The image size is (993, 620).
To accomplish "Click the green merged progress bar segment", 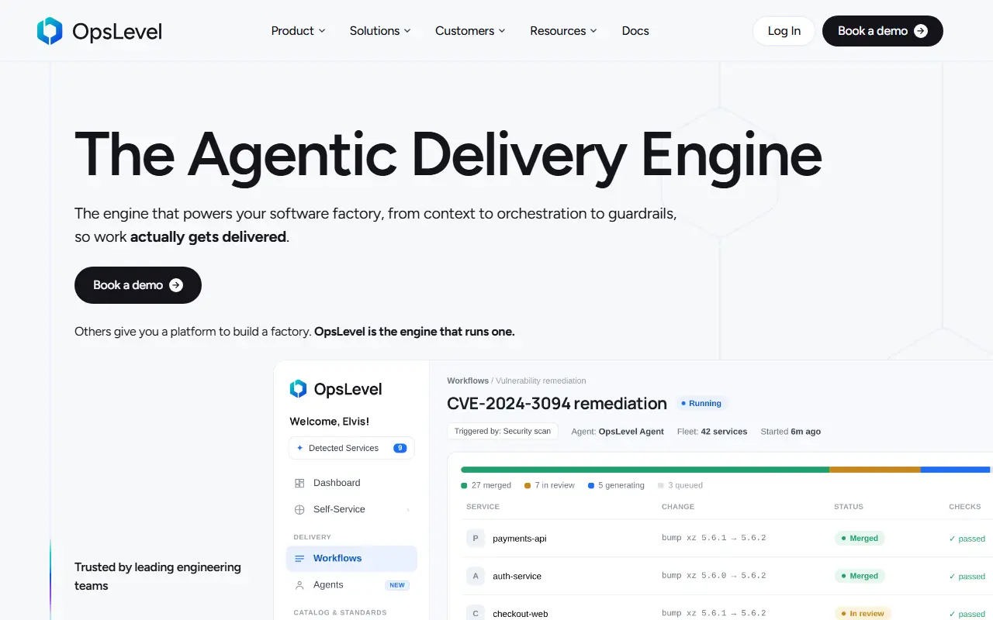I will pyautogui.click(x=645, y=470).
